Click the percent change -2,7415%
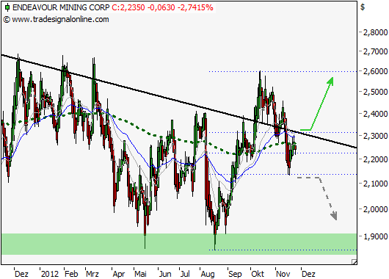Image resolution: width=389 pixels, height=279 pixels. coord(195,7)
